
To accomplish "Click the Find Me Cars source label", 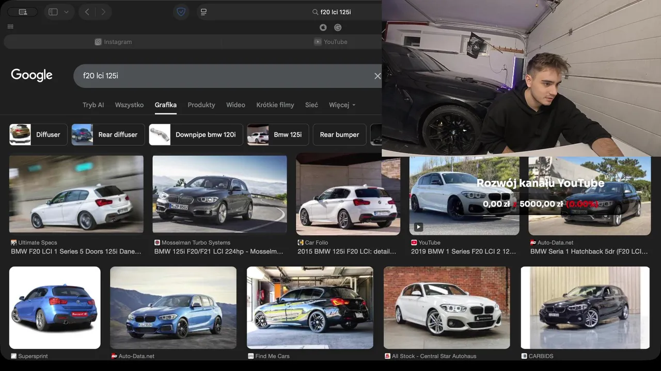I will point(269,356).
